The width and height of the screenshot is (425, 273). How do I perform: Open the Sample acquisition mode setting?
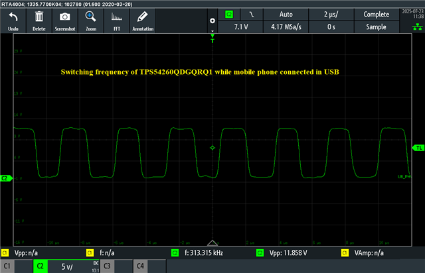coord(377,27)
